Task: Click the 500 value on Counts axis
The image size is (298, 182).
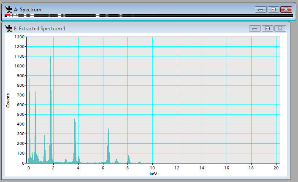Action: tap(21, 114)
